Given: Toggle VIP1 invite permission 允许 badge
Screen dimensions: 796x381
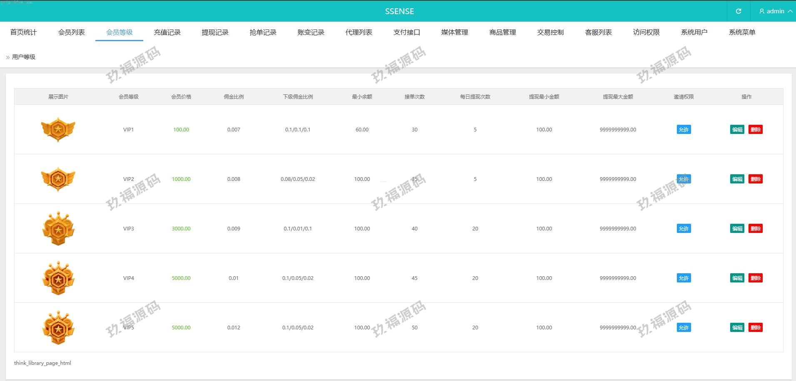Looking at the screenshot, I should [684, 129].
